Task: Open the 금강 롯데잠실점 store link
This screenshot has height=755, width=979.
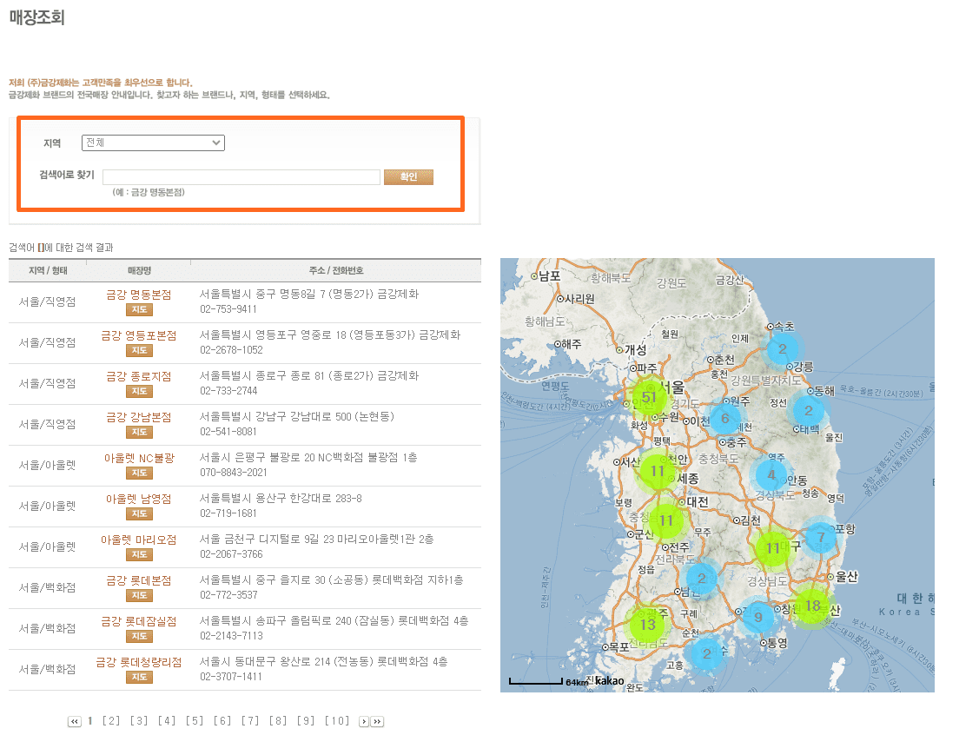Action: 139,621
